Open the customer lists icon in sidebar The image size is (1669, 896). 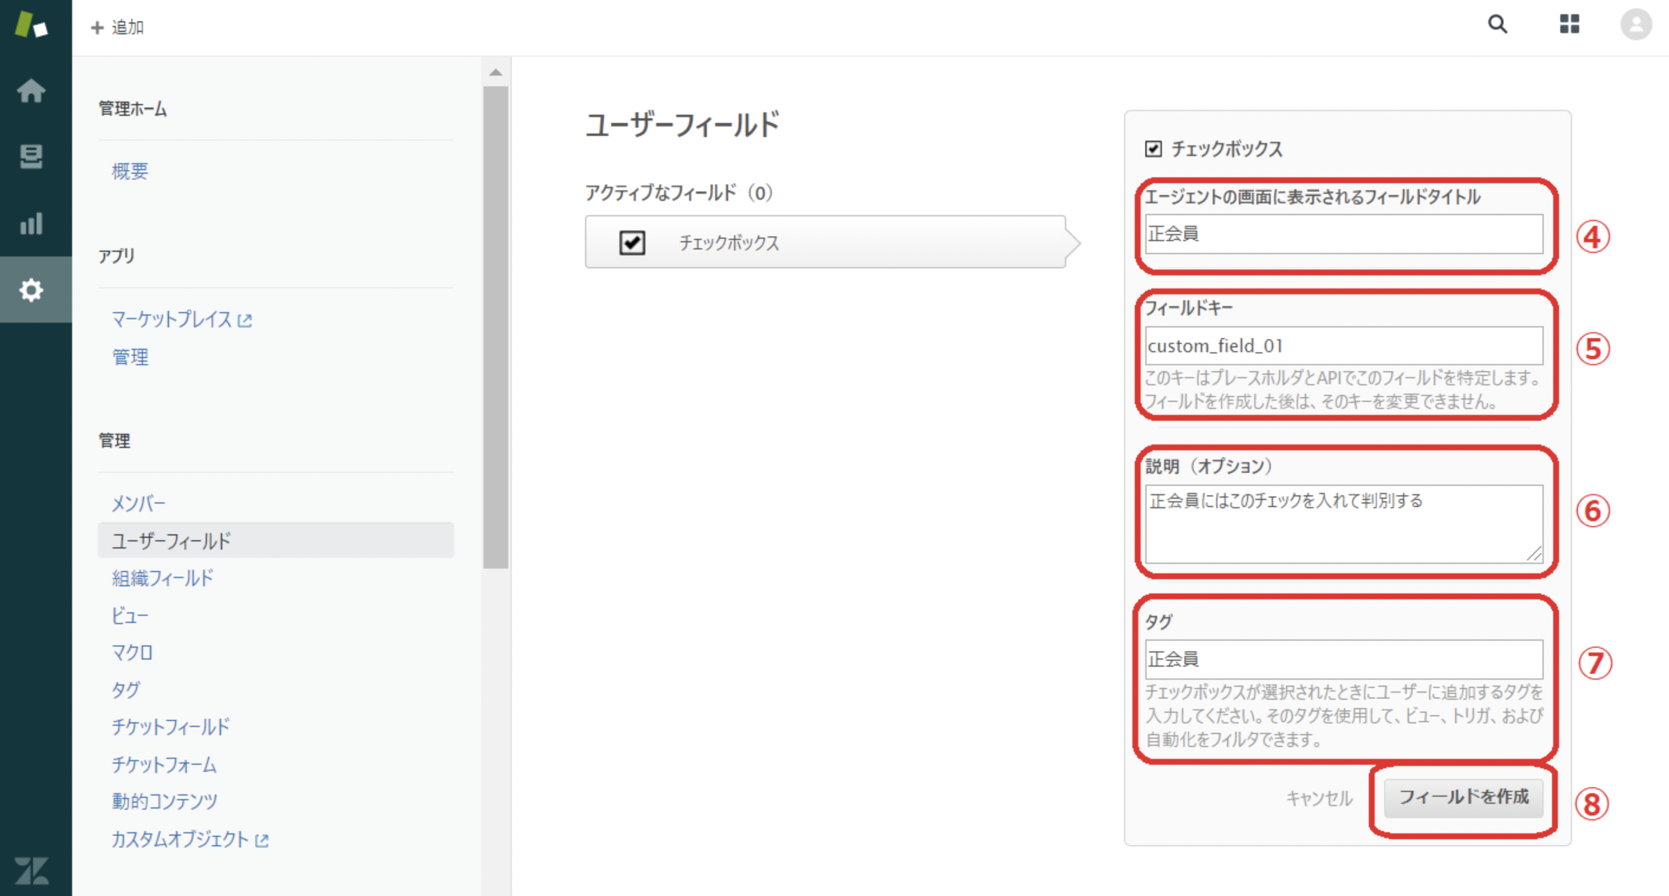(31, 157)
